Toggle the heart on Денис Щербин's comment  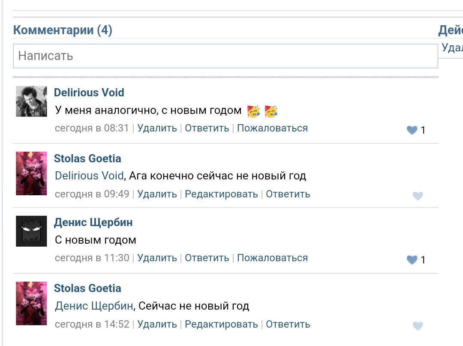[412, 260]
